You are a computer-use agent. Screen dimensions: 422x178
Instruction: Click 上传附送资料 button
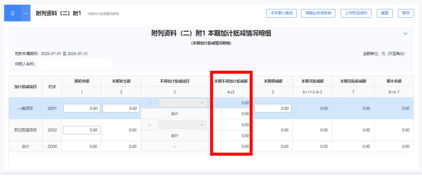(356, 13)
